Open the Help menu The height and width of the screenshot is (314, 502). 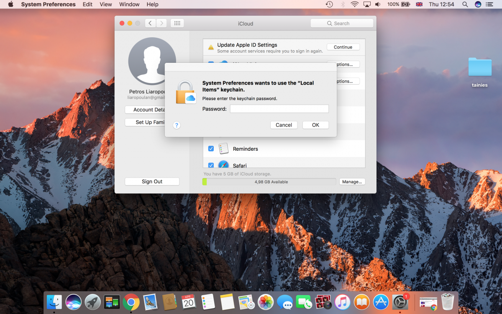152,4
